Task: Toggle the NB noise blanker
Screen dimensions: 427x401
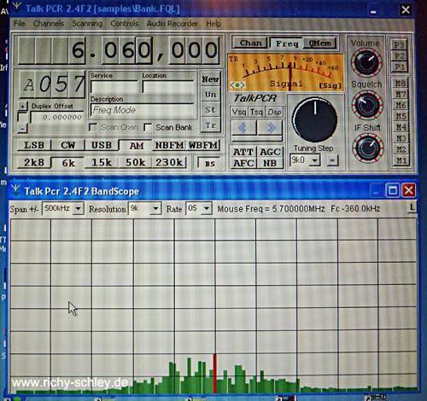Action: tap(270, 163)
